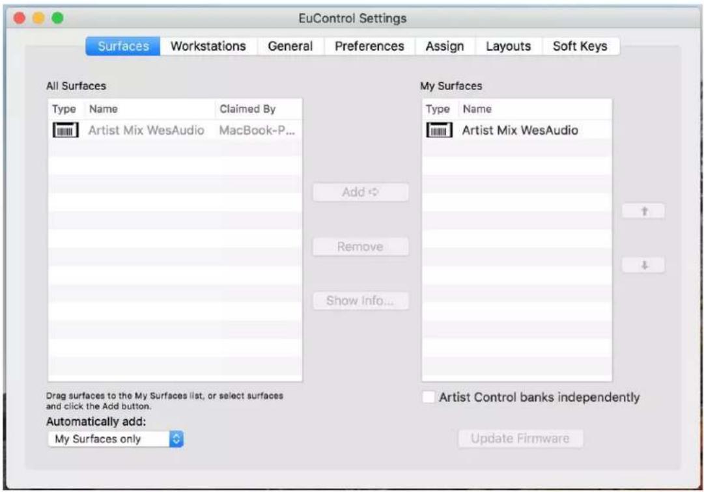704x492 pixels.
Task: Move surface up with the up arrow
Action: click(643, 212)
